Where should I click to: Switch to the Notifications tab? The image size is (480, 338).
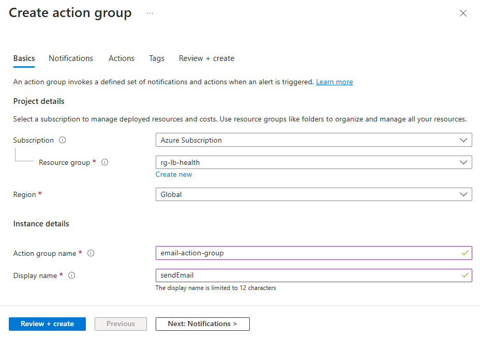click(x=71, y=58)
